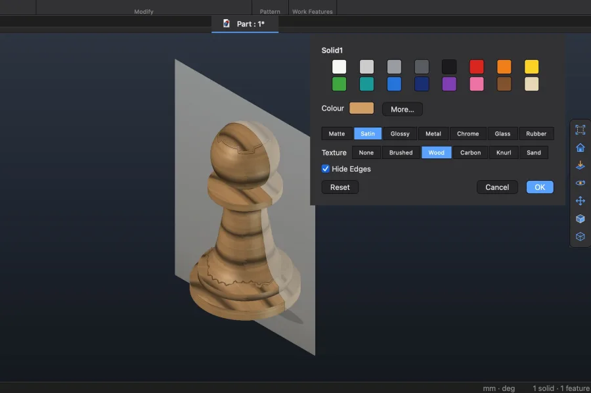The height and width of the screenshot is (393, 591).
Task: Pick the brown colour swatch
Action: (x=504, y=83)
